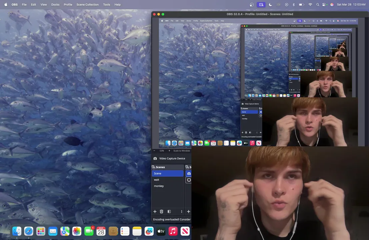Click the battery status icon in menu bar

pyautogui.click(x=301, y=4)
